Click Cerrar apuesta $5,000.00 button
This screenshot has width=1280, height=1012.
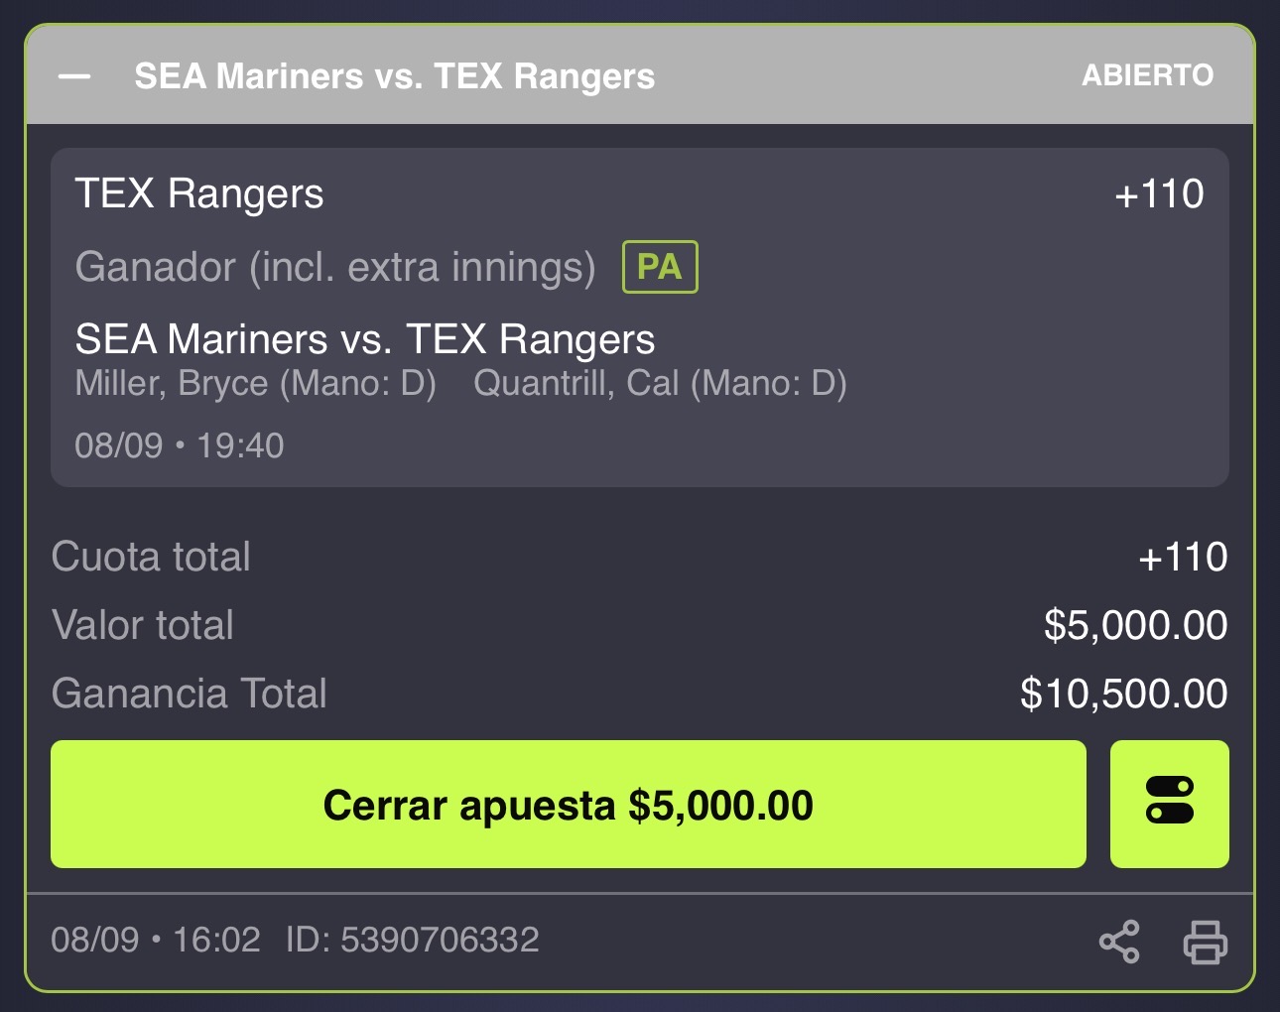tap(569, 804)
